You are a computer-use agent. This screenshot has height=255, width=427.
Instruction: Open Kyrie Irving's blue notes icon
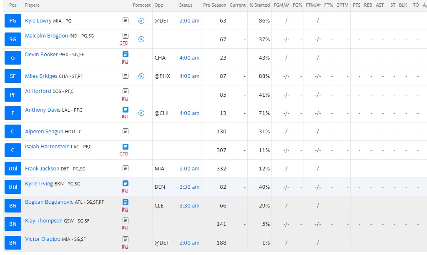tap(125, 183)
